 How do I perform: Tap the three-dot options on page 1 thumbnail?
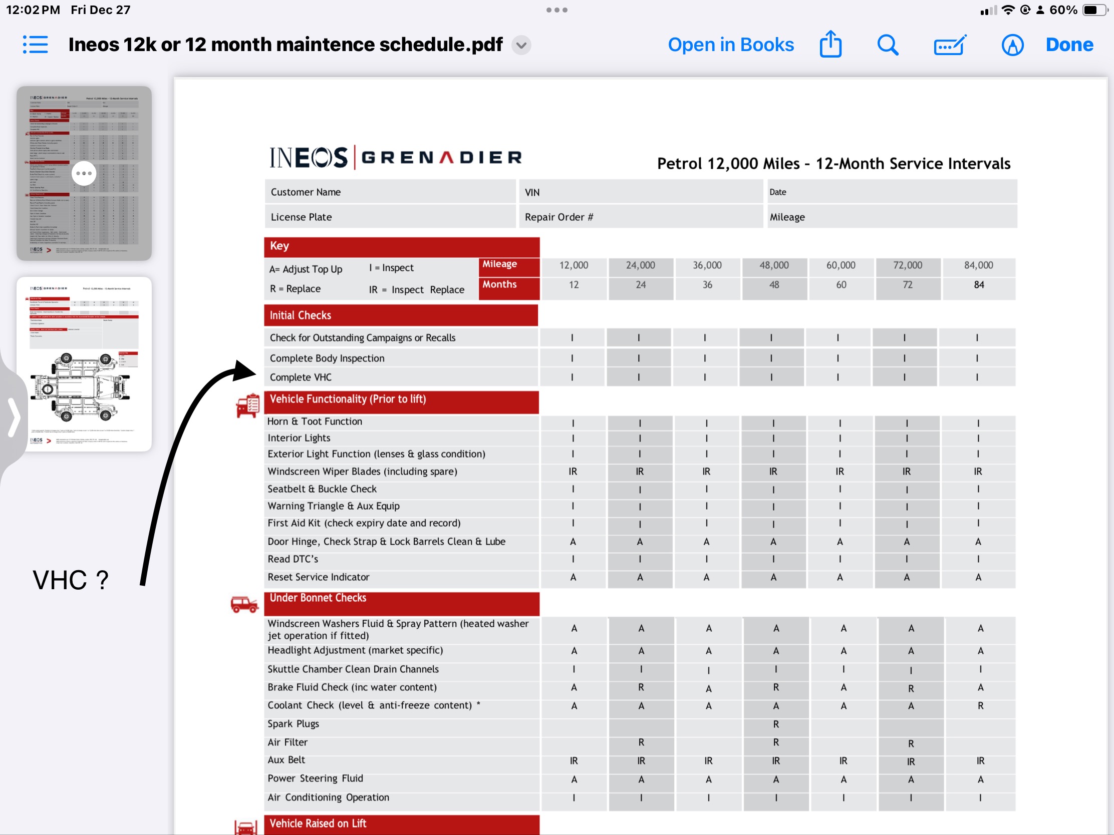[x=84, y=173]
